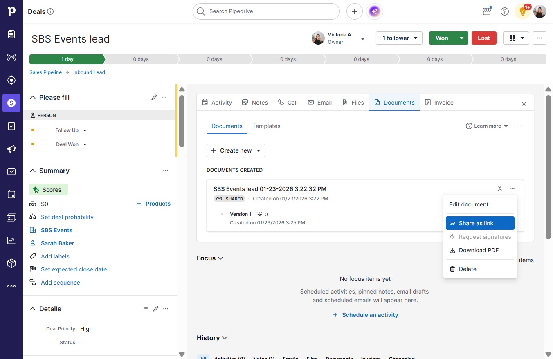
Task: Click the Deals info icon
Action: point(51,11)
